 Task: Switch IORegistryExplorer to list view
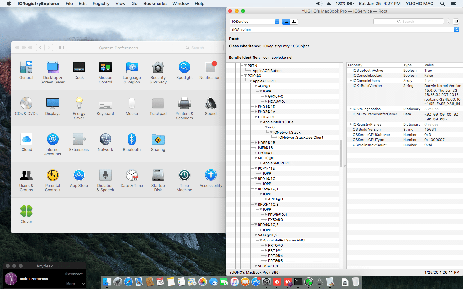click(286, 22)
